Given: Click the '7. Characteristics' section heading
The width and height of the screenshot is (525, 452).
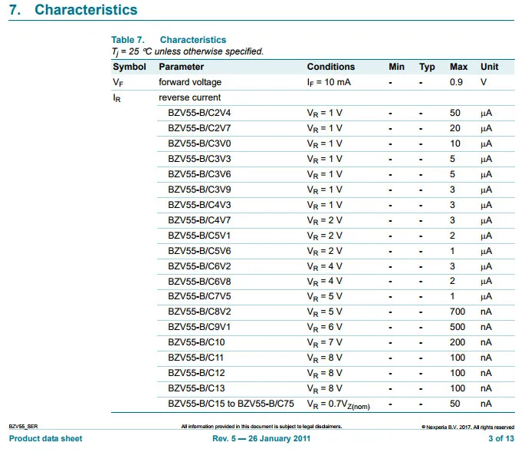Looking at the screenshot, I should click(74, 10).
